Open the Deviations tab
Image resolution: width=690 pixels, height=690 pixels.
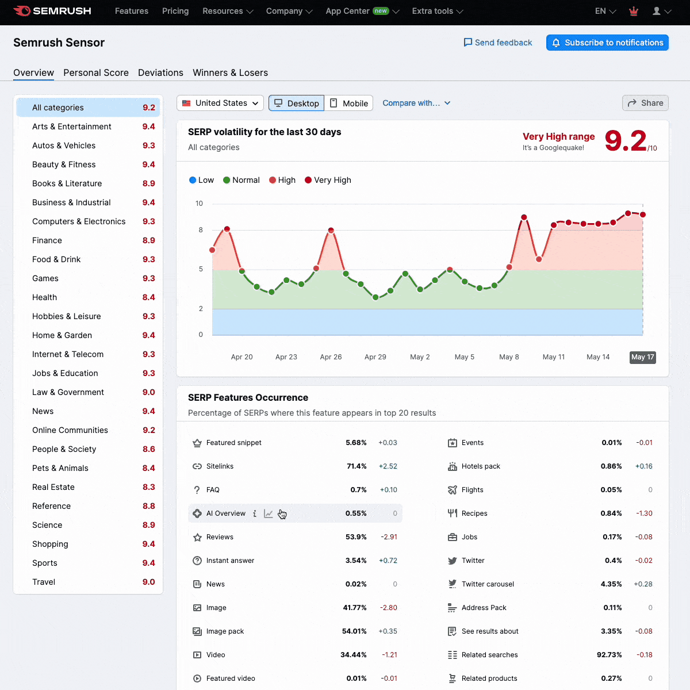coord(160,72)
